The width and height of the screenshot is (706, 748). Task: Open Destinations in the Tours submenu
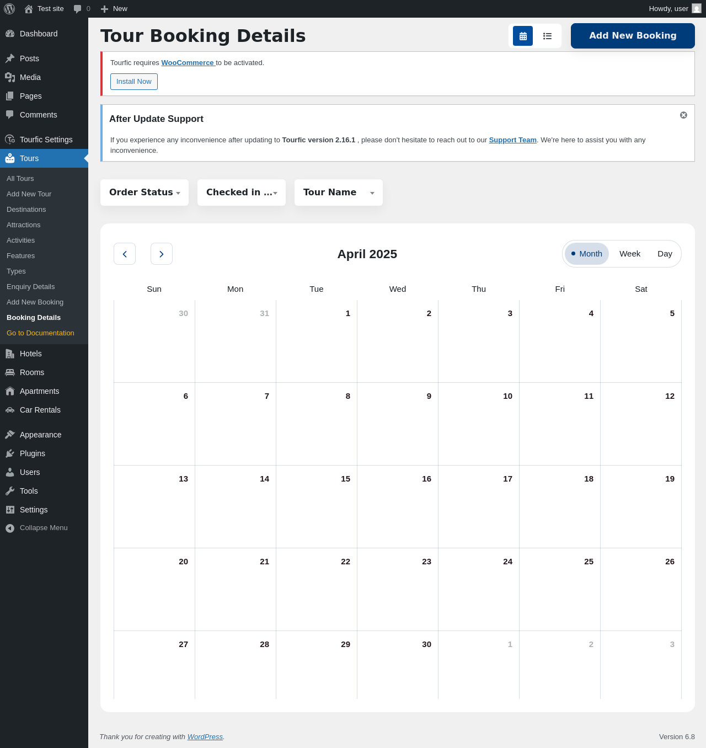pos(26,210)
